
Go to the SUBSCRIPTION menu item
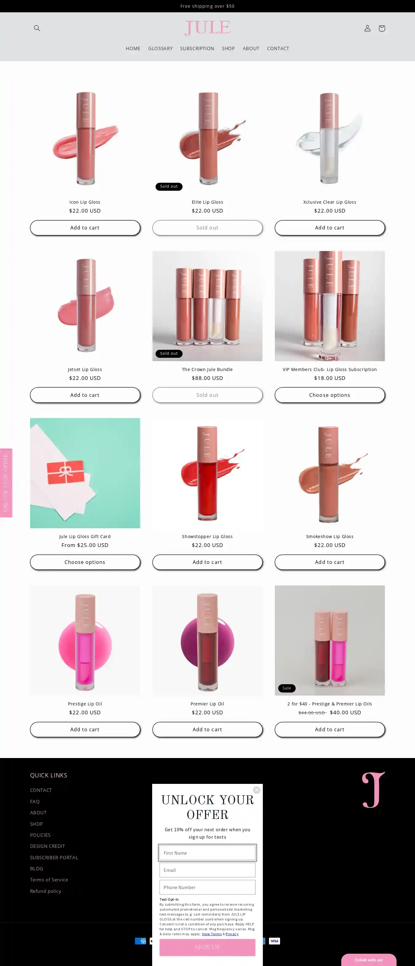tap(197, 48)
